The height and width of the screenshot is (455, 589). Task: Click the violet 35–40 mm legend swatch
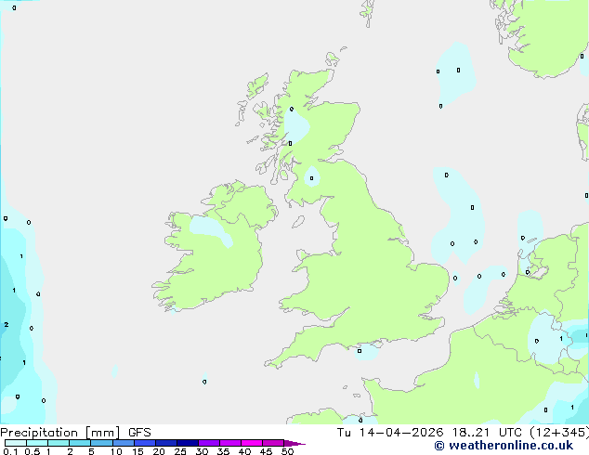point(230,443)
